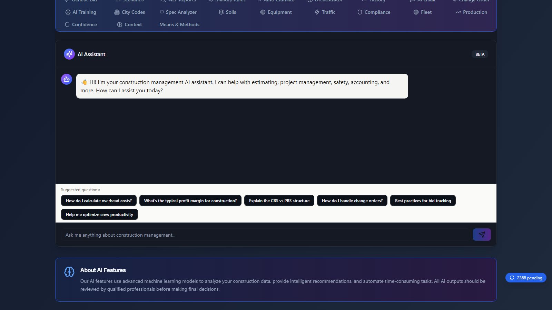552x310 pixels.
Task: Click the Confidence shield icon
Action: pos(67,24)
